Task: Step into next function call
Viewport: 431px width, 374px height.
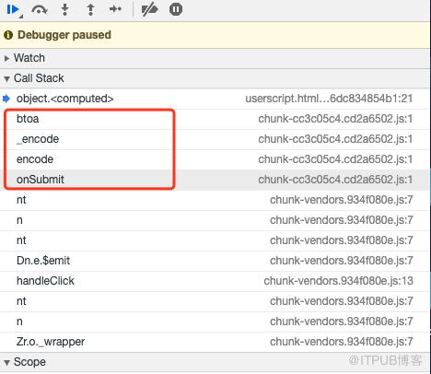Action: [64, 9]
